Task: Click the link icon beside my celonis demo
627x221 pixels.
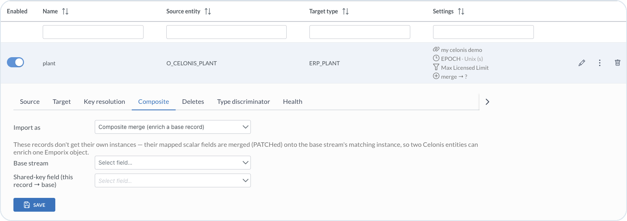Action: point(436,49)
